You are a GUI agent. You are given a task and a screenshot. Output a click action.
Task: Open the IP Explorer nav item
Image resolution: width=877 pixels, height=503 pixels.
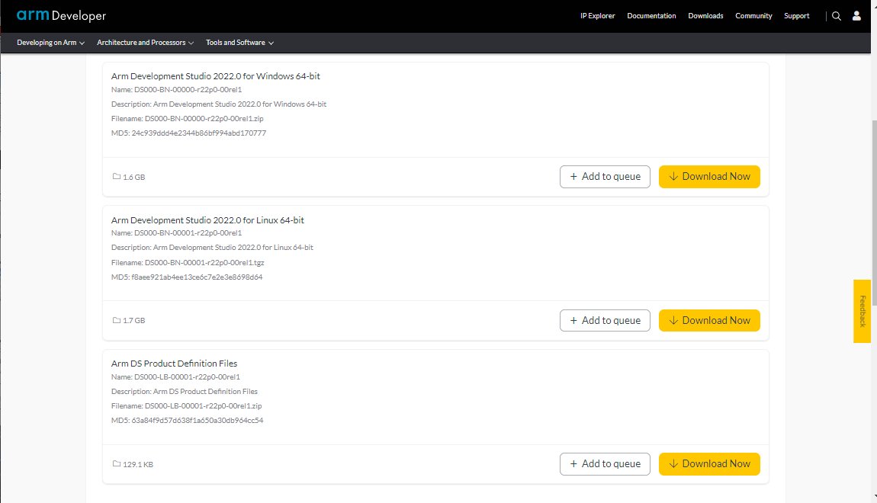tap(597, 16)
